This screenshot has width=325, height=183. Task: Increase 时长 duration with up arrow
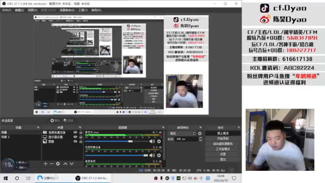[x=200, y=138]
